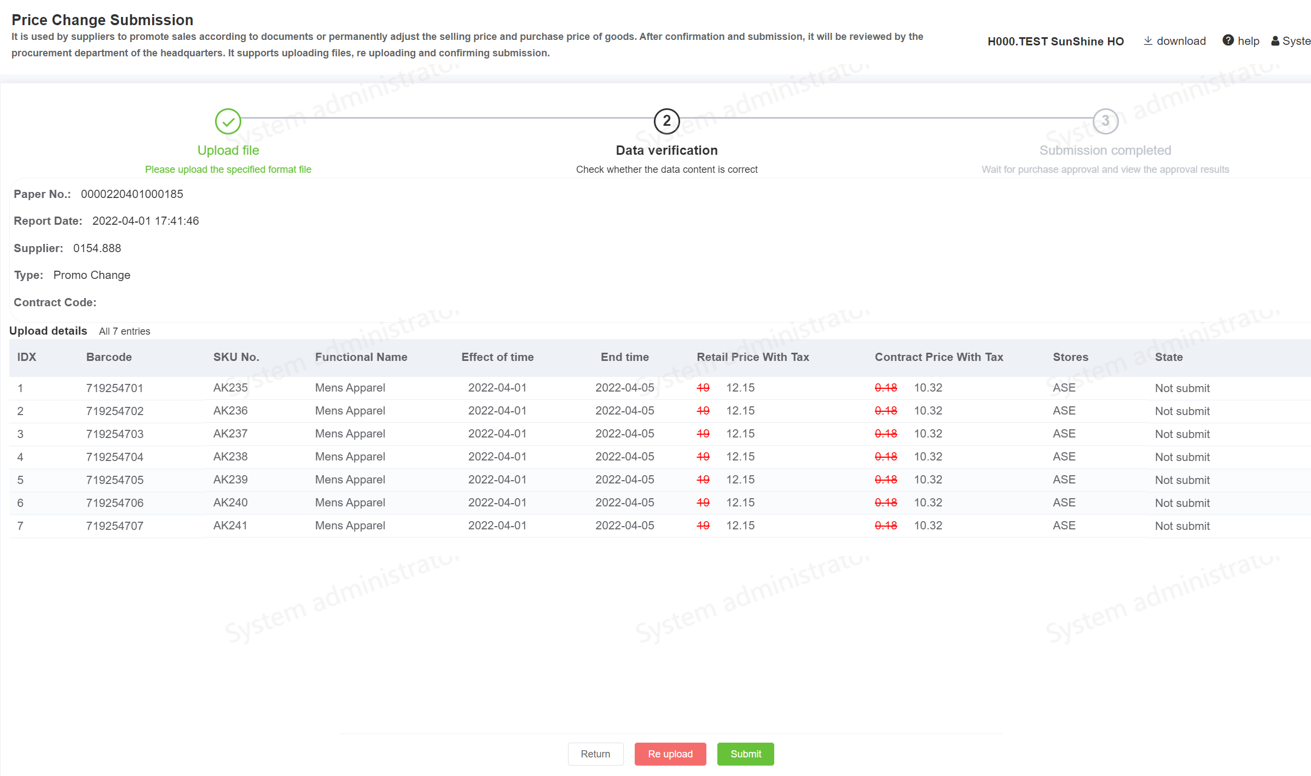
Task: Select the AK238 SKU cell
Action: 230,457
